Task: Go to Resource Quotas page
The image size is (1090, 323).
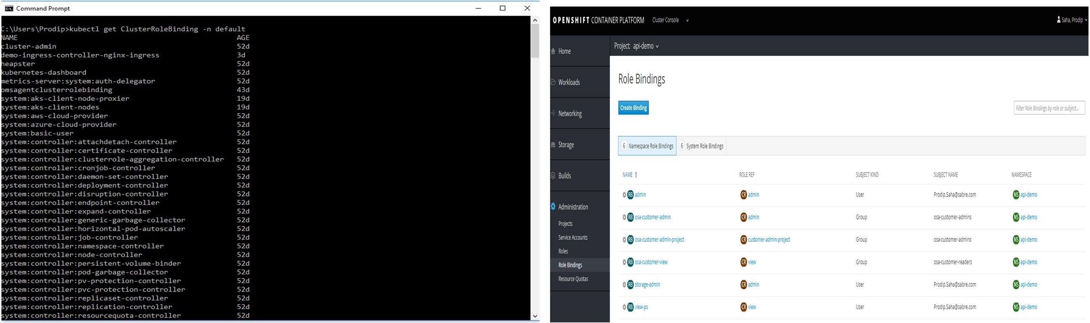Action: (573, 279)
